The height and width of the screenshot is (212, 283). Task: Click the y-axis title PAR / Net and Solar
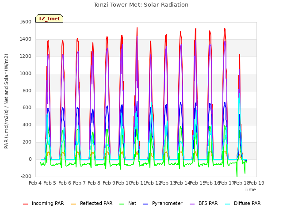point(6,101)
